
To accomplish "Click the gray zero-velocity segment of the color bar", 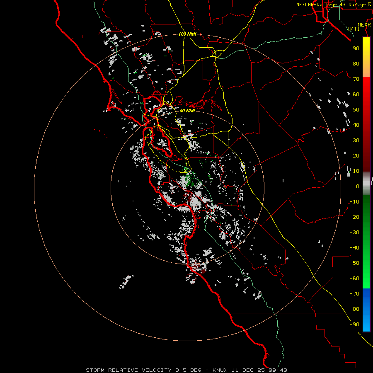I will 366,184.
